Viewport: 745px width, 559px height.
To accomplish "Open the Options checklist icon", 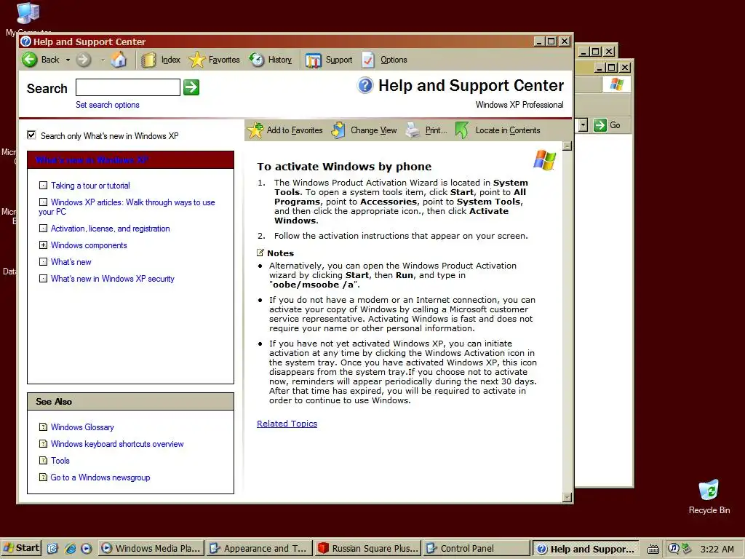I will click(368, 60).
